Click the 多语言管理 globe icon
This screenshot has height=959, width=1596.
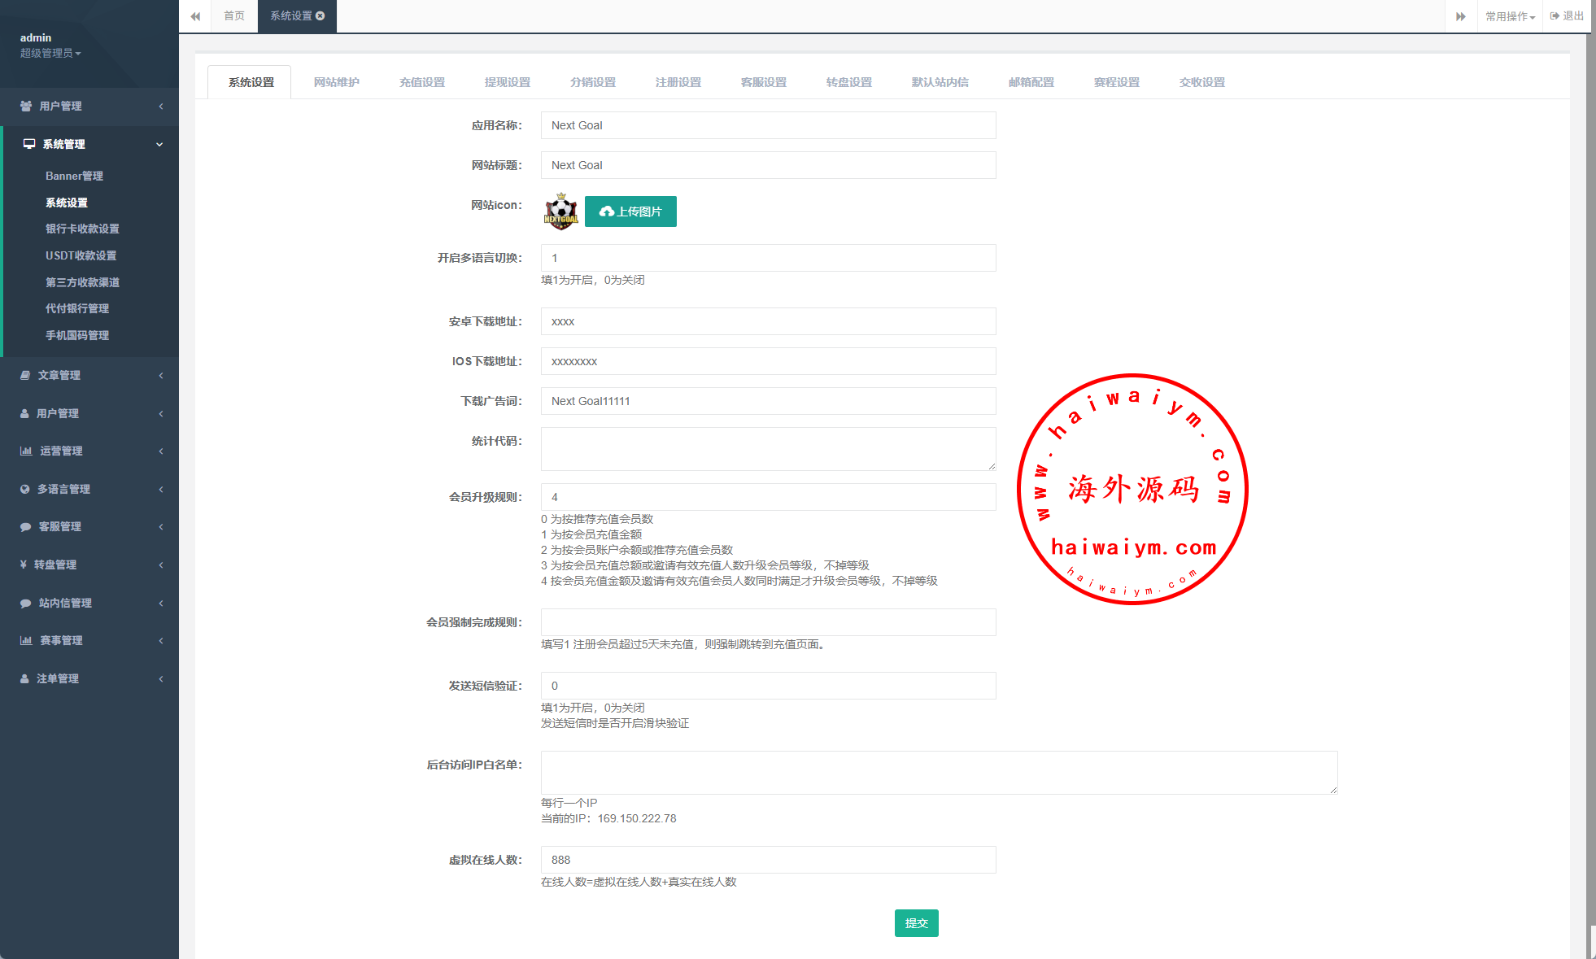(25, 489)
